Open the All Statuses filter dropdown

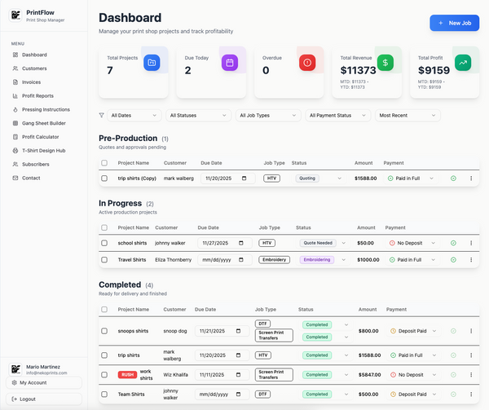tap(198, 116)
